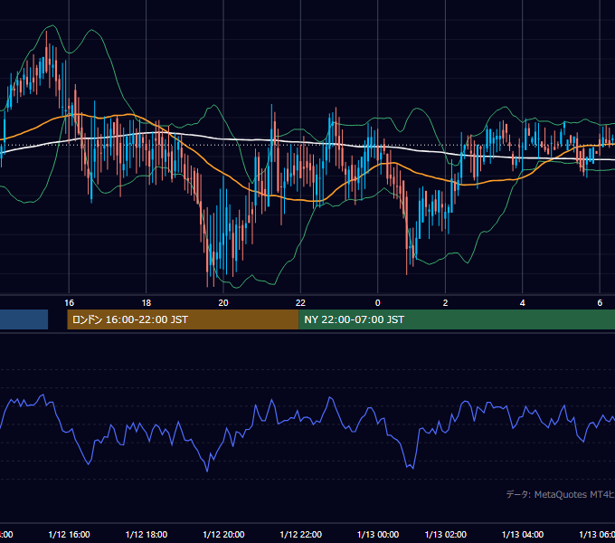Click the '4' hour label on chart axis
Viewport: 615px width, 543px height.
pyautogui.click(x=523, y=302)
